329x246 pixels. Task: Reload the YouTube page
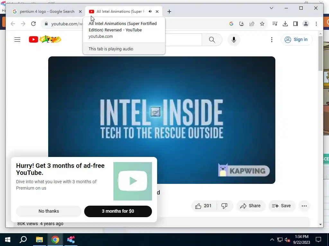coord(33,24)
